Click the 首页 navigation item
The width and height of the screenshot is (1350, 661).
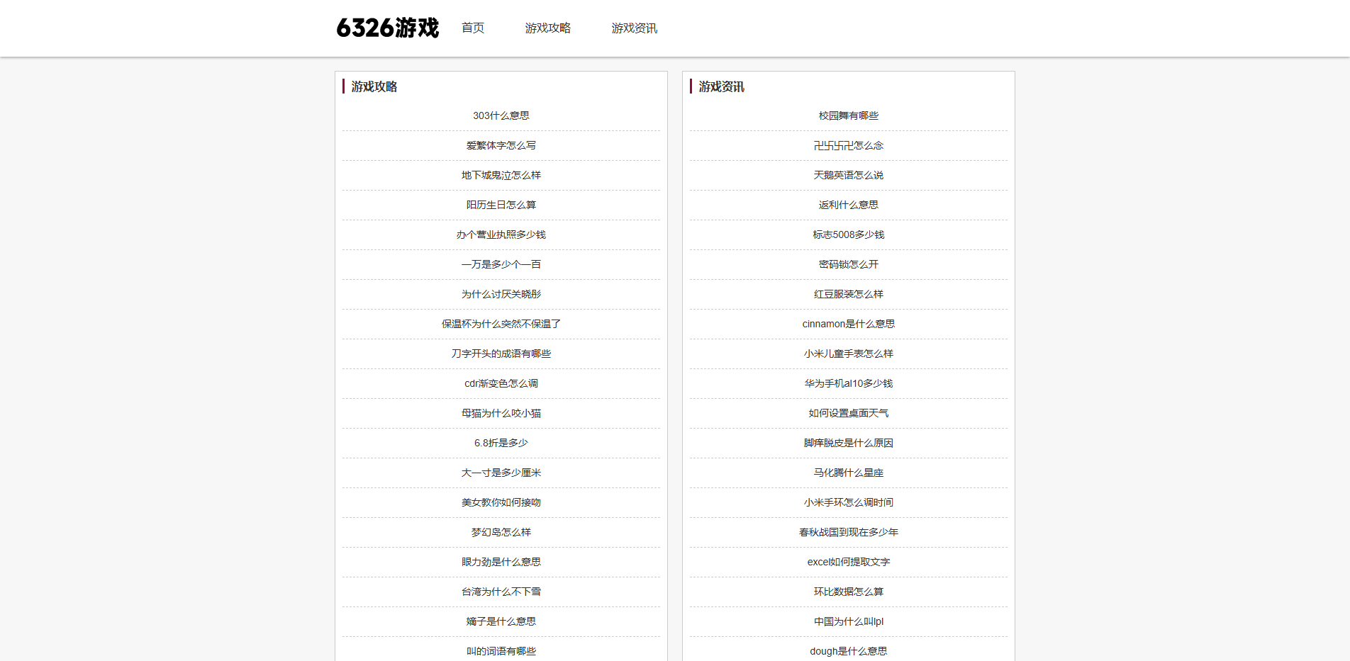coord(472,28)
